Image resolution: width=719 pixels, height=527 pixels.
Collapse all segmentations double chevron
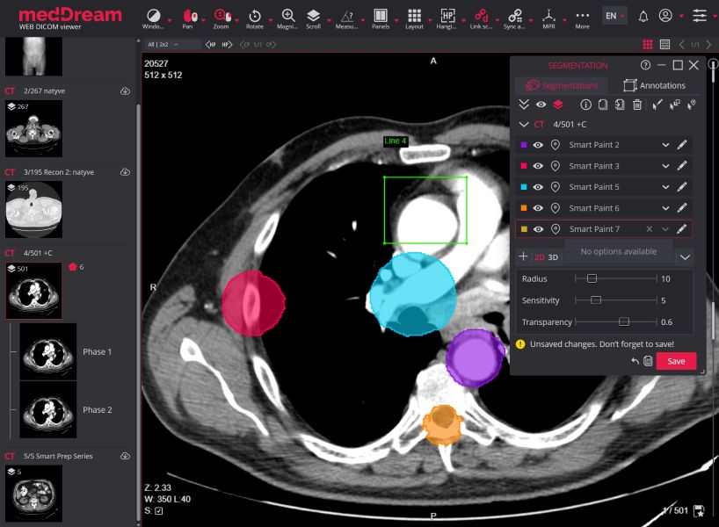[x=524, y=105]
